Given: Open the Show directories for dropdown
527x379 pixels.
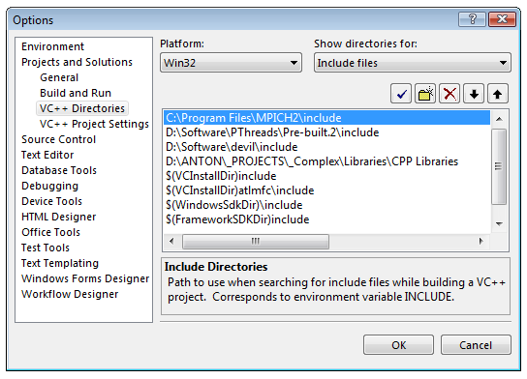Looking at the screenshot, I should coord(413,63).
